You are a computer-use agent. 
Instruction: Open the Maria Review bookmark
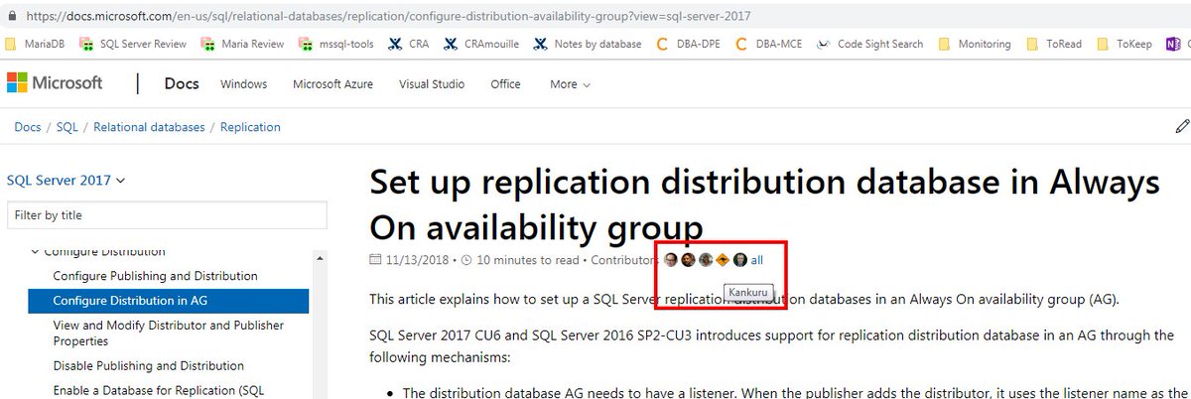click(242, 44)
